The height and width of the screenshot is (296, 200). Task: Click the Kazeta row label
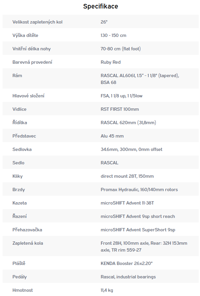pos(20,203)
